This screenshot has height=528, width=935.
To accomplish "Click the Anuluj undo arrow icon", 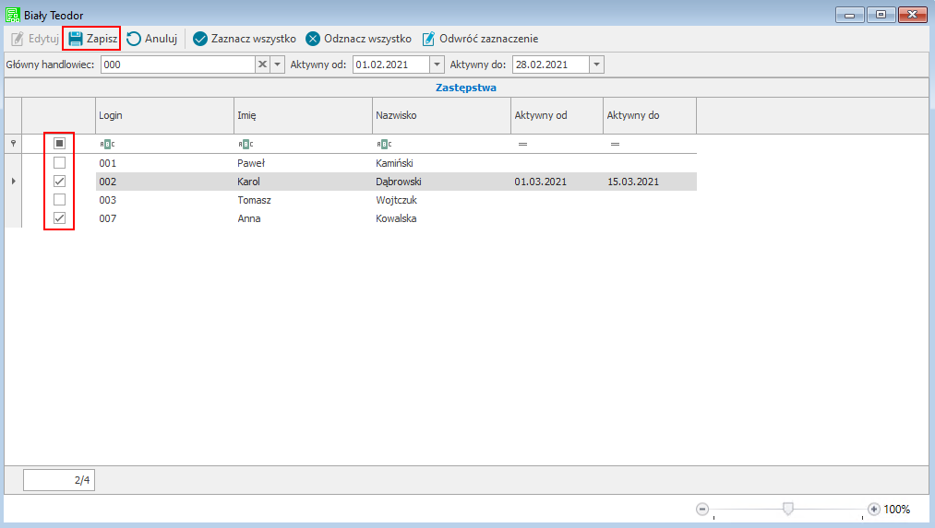I will tap(135, 39).
